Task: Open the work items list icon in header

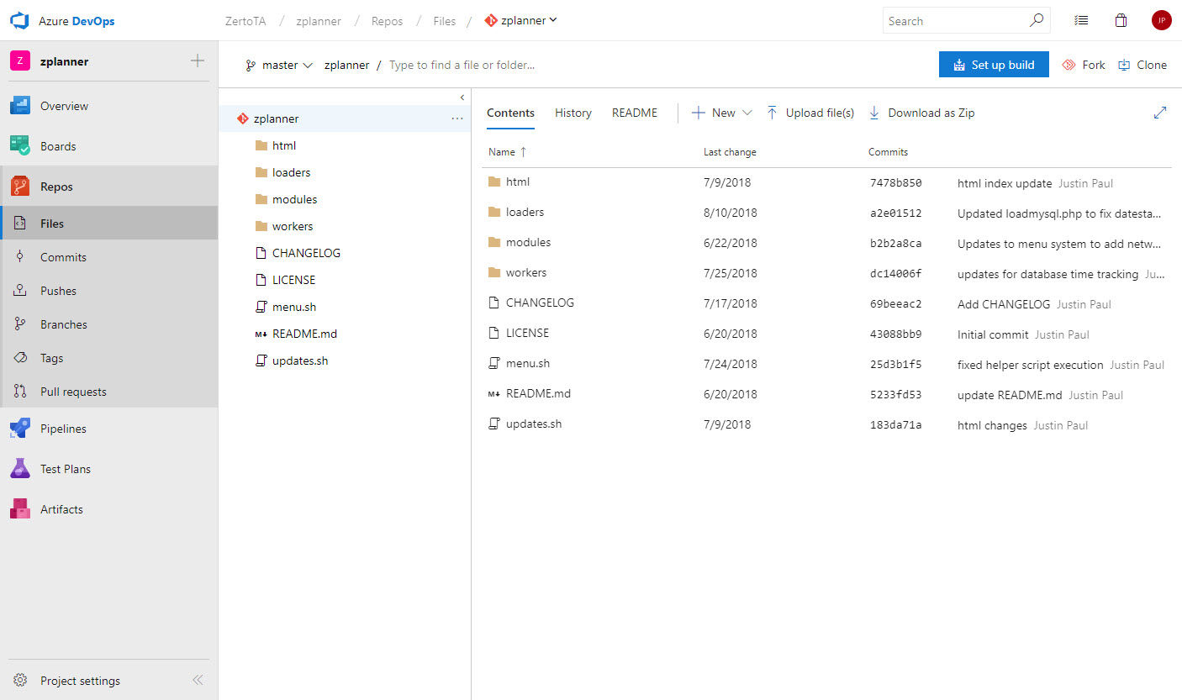Action: tap(1082, 21)
